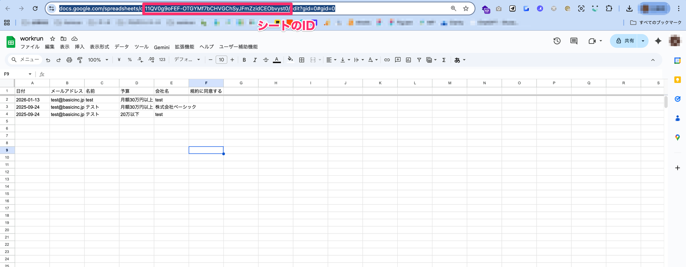The width and height of the screenshot is (686, 267).
Task: Star the workrun spreadsheet
Action: pyautogui.click(x=53, y=39)
